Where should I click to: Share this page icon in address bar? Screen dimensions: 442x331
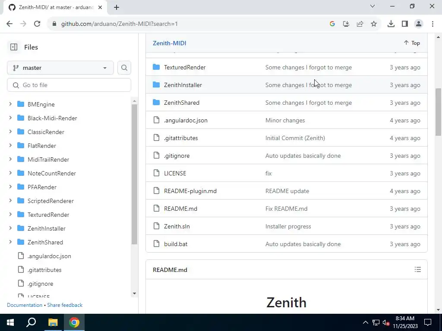[x=360, y=24]
